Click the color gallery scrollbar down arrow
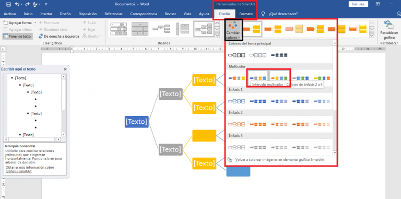Image resolution: width=401 pixels, height=199 pixels. coord(335,153)
